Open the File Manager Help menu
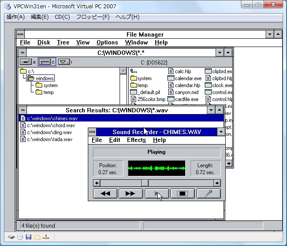Screen dimensions: 287x246 point(161,42)
